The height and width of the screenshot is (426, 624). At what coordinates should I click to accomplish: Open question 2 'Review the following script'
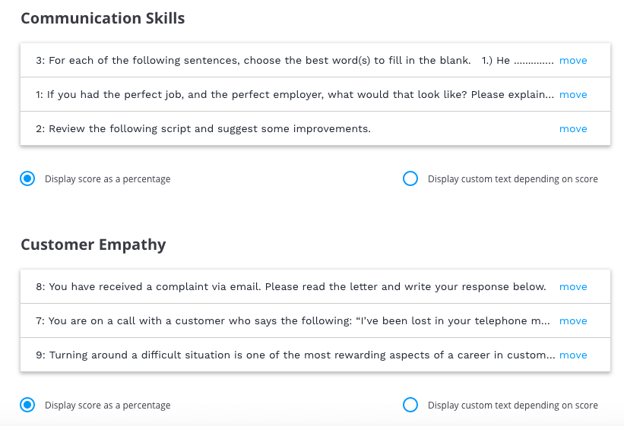tap(203, 129)
